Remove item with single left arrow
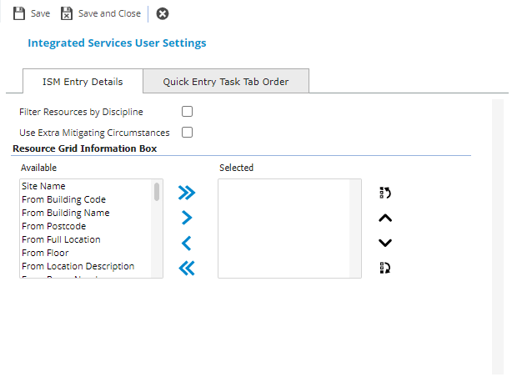 [x=187, y=243]
